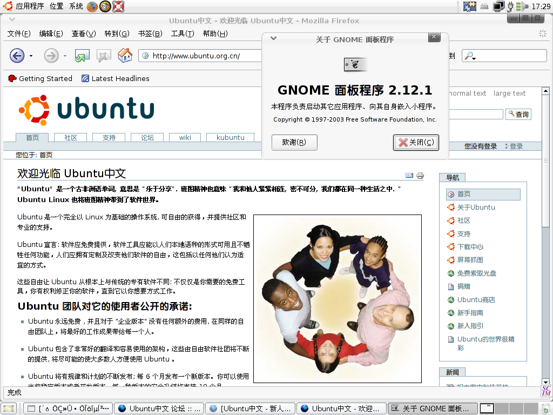Click the Show Desktop button on bottom panel
553x415 pixels.
(x=9, y=409)
